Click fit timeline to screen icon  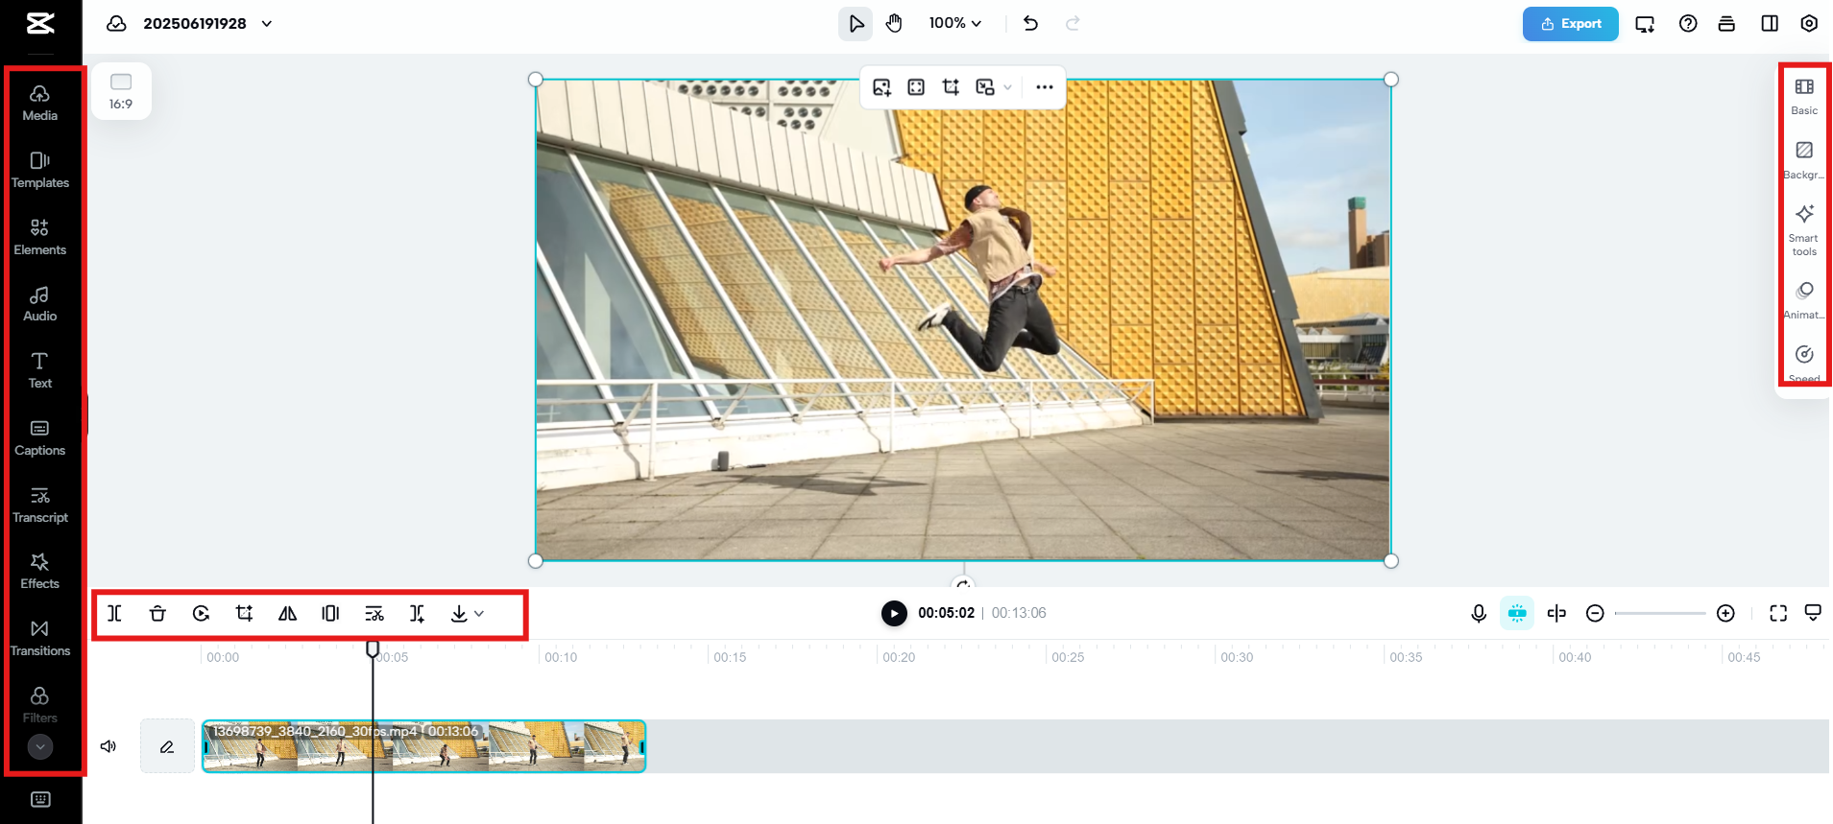tap(1778, 613)
